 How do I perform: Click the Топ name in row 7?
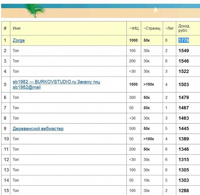click(x=16, y=108)
